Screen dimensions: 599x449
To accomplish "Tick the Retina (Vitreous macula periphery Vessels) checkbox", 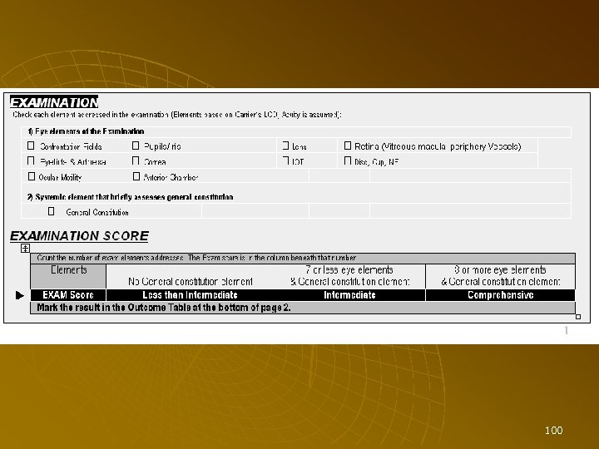I will coord(348,146).
